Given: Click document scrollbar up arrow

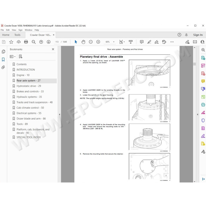Looking at the screenshot, I should 195,48.
